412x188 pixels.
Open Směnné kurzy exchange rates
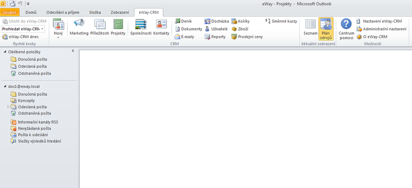(x=281, y=21)
